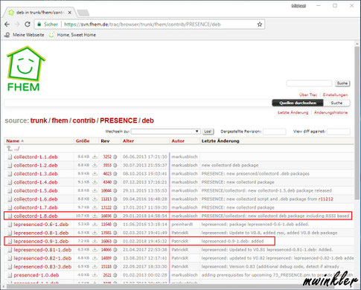Viewport: 361px width, 290px height.
Task: Click the FHEM house logo
Action: 26,68
